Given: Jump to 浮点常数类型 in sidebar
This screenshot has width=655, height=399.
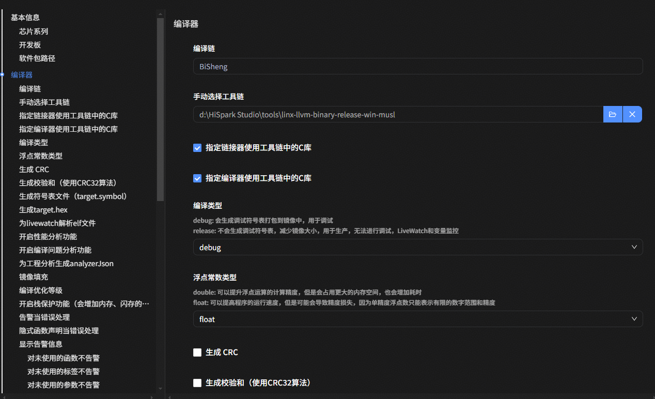Looking at the screenshot, I should click(41, 156).
